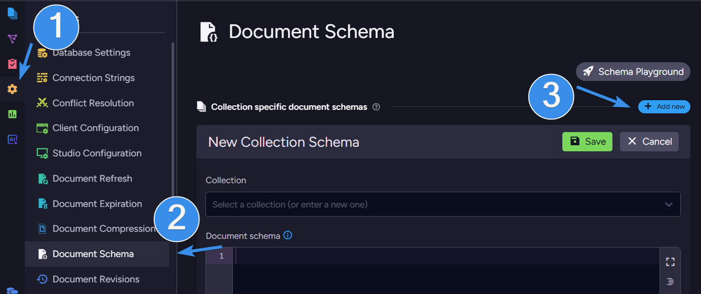
Task: Click the format document icon in editor
Action: (670, 281)
